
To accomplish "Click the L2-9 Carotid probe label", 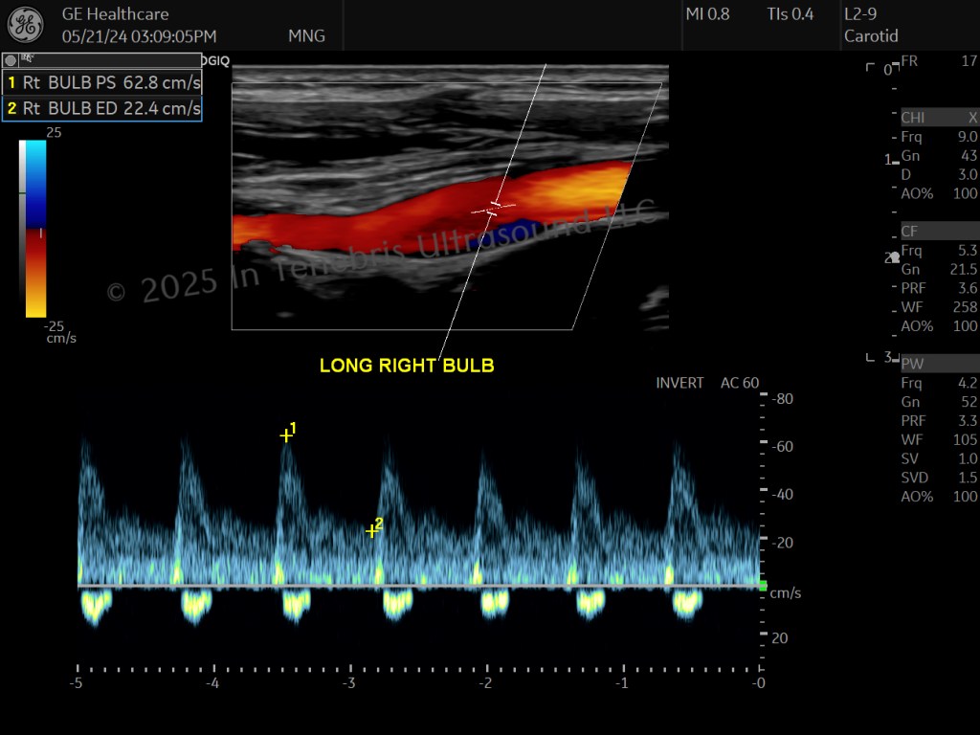I will [x=871, y=25].
